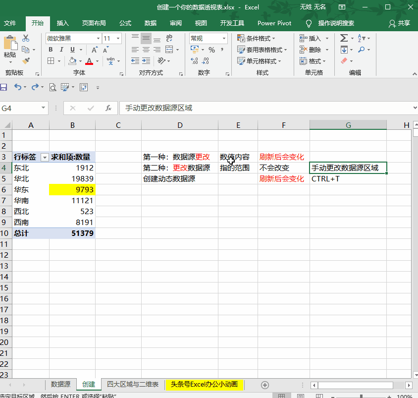Viewport: 418px width, 398px height.
Task: Click 插入 cells button
Action: click(x=311, y=39)
